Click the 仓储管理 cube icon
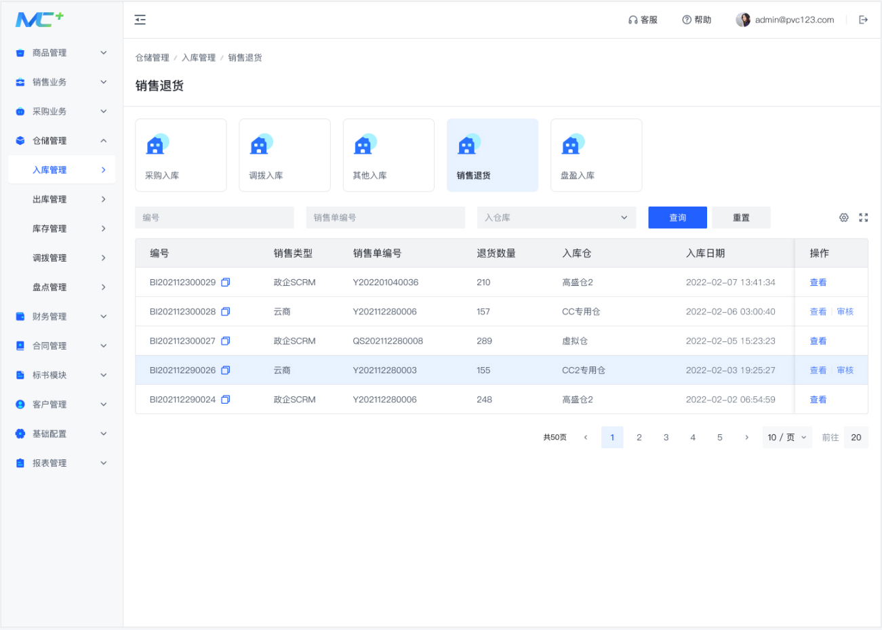 [20, 141]
